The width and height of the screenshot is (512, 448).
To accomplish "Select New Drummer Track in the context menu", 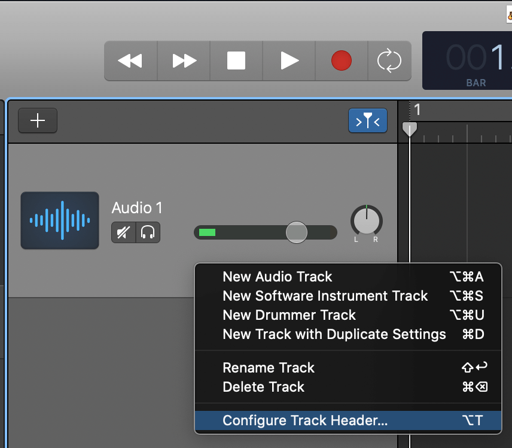I will (289, 315).
